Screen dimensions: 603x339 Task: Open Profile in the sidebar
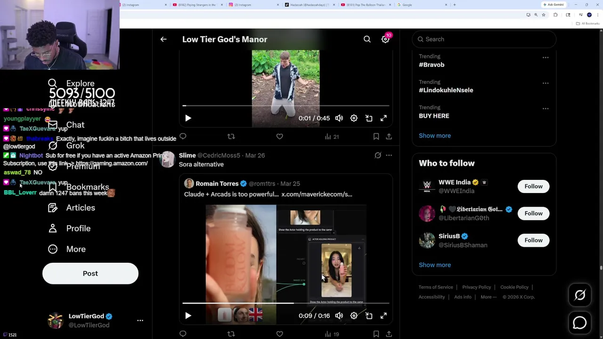coord(69,229)
